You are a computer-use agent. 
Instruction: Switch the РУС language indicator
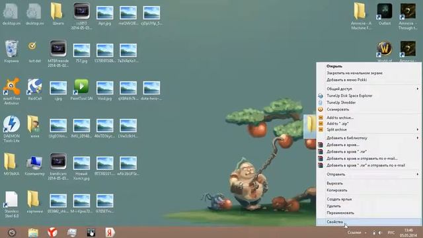[x=391, y=232]
